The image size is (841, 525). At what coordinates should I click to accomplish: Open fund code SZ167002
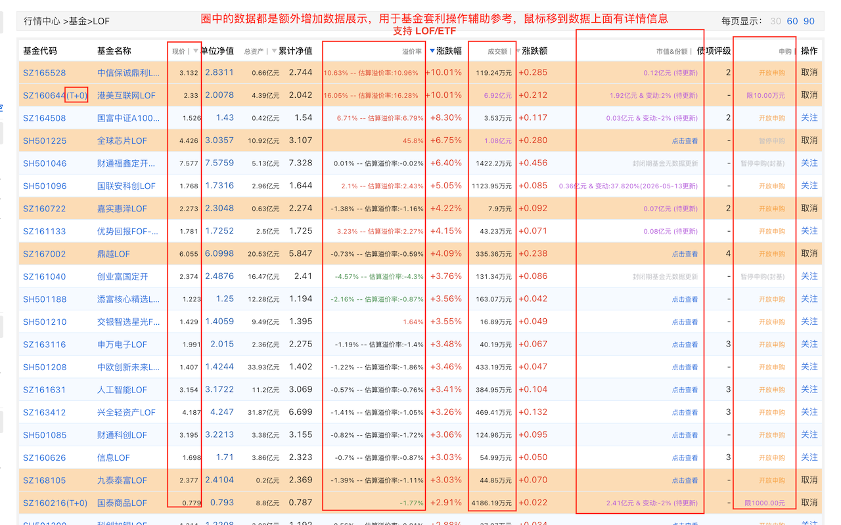pyautogui.click(x=45, y=254)
